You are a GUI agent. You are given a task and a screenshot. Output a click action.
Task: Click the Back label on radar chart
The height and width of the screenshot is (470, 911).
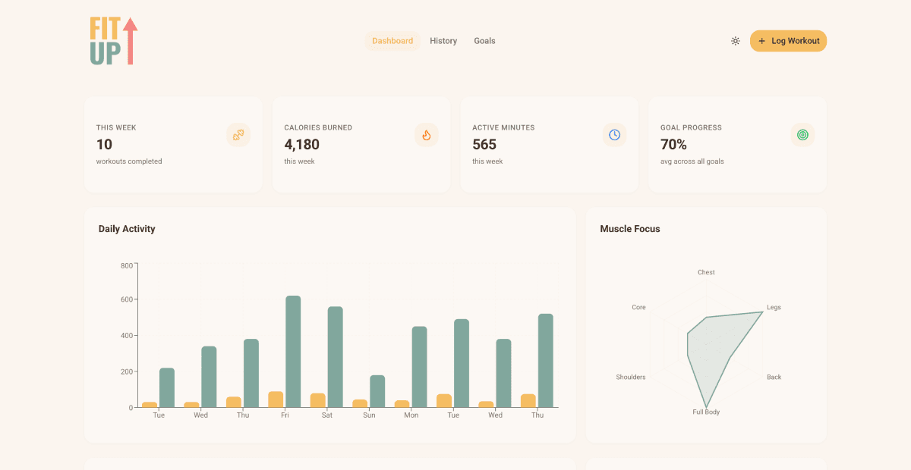click(x=774, y=377)
